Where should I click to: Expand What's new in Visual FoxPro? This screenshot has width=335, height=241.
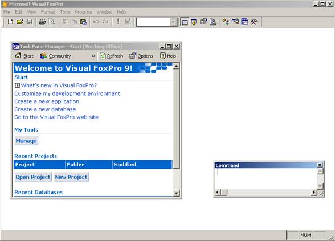(17, 85)
